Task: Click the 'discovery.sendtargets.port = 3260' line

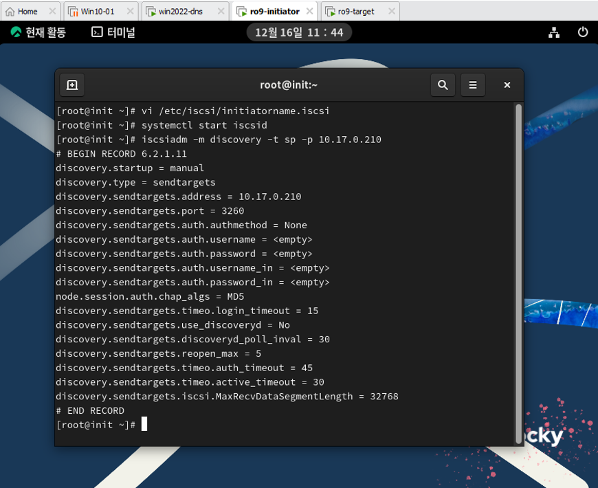Action: [x=150, y=211]
